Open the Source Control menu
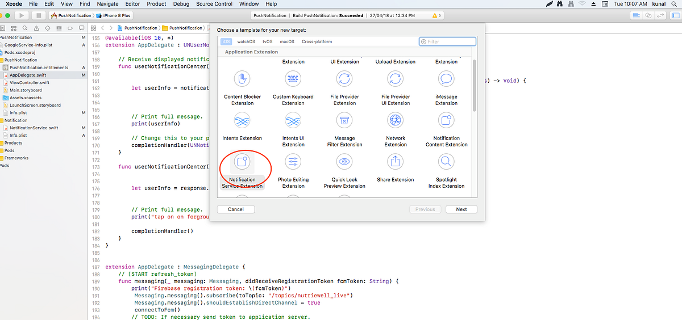682x320 pixels. (214, 4)
